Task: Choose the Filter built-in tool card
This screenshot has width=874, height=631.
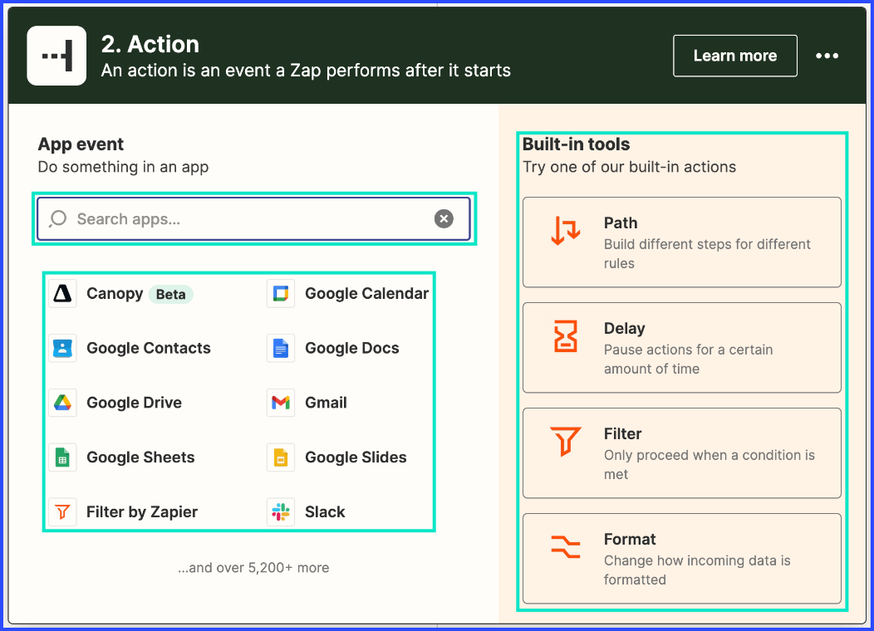Action: (x=682, y=452)
